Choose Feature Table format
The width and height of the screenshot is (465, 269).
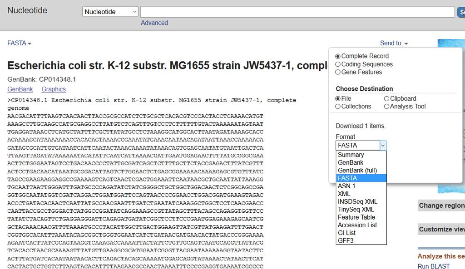click(361, 217)
